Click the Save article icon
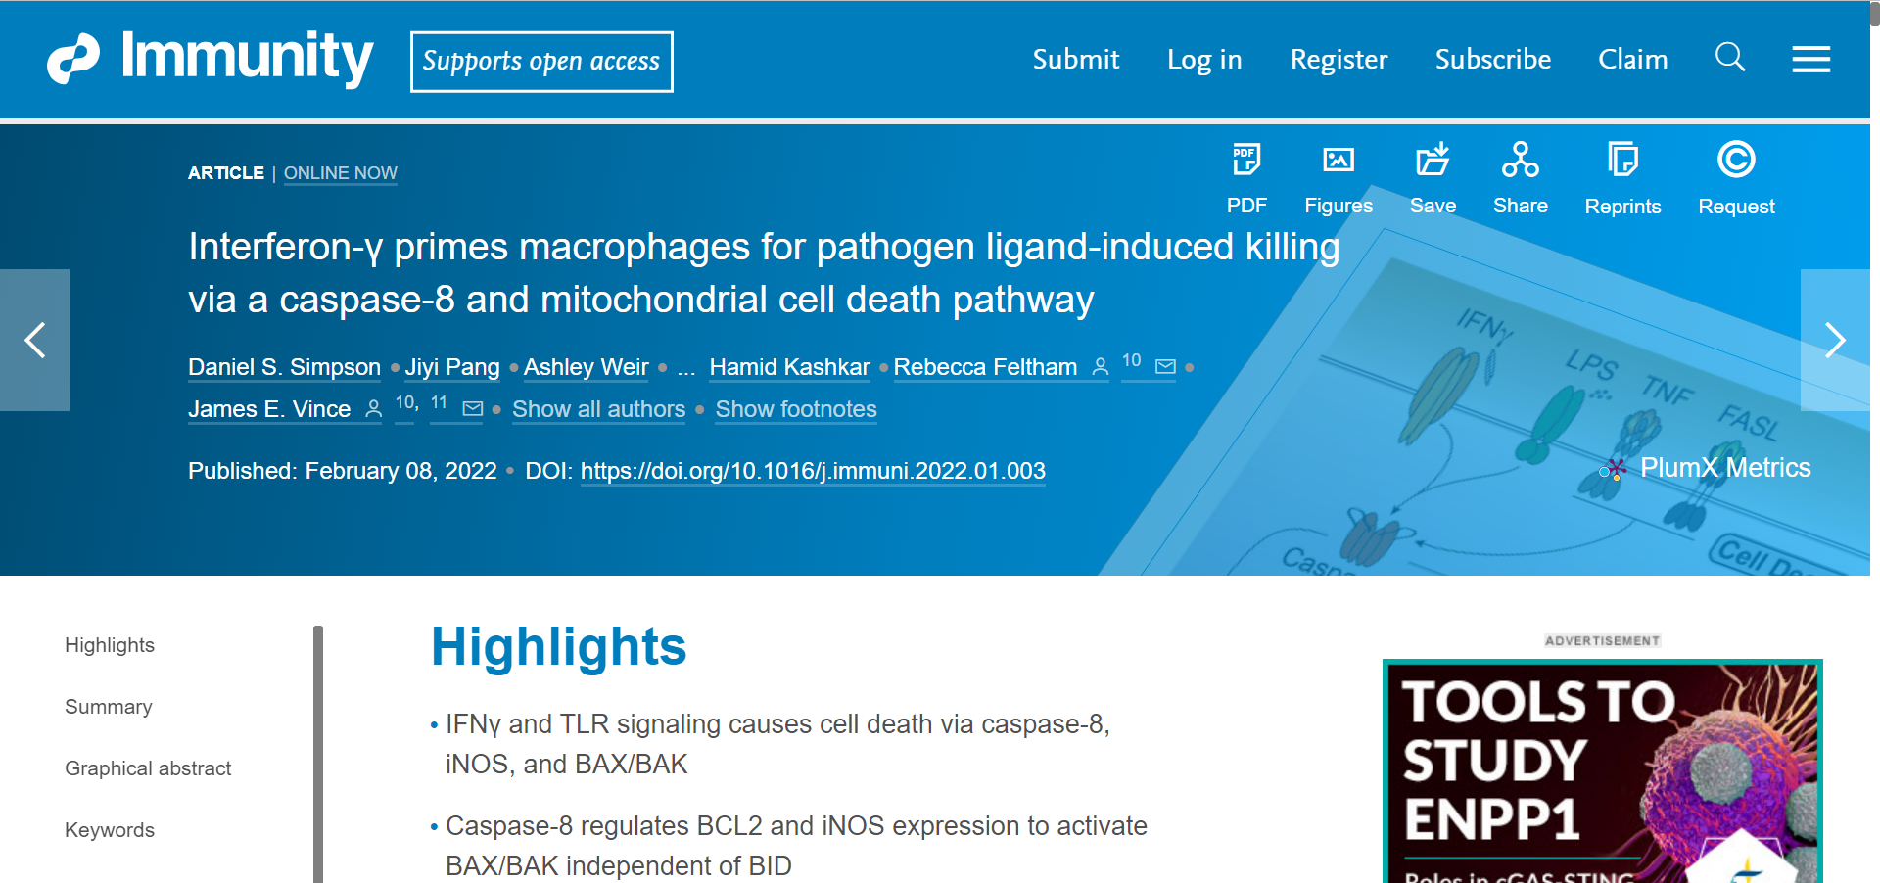Screen dimensions: 1880x883 [x=1433, y=160]
